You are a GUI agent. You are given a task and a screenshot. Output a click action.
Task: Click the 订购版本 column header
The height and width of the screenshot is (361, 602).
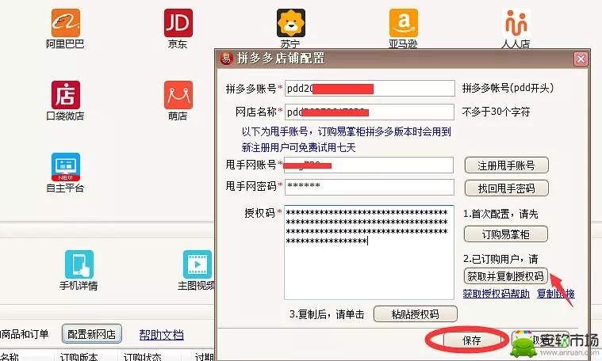[79, 357]
